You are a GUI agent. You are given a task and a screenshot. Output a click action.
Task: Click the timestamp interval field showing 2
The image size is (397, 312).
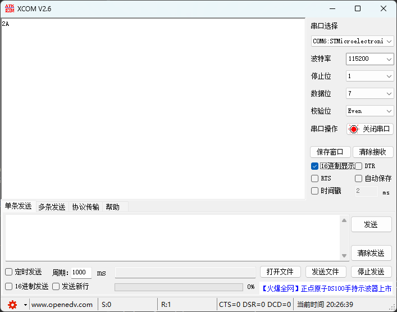point(366,191)
